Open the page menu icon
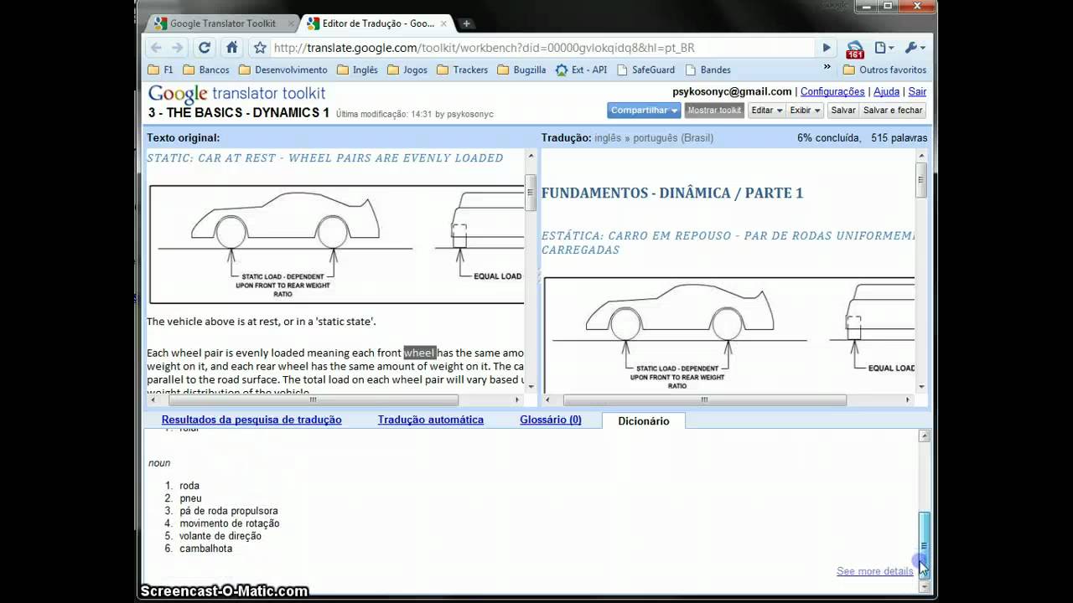 click(884, 48)
